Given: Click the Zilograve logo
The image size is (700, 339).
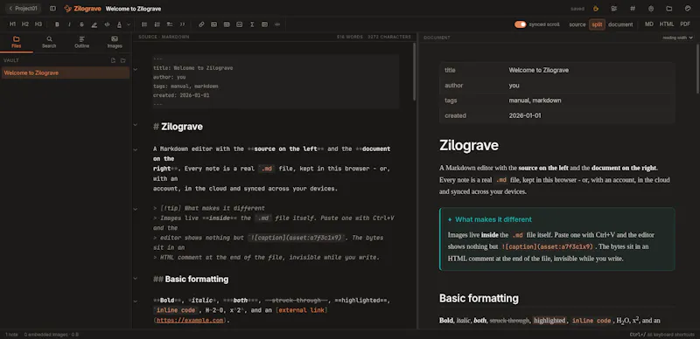Looking at the screenshot, I should [x=82, y=9].
